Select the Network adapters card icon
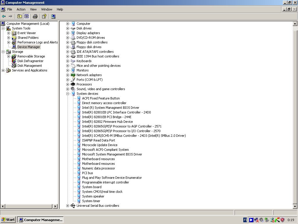The height and width of the screenshot is (224, 298). [73, 75]
